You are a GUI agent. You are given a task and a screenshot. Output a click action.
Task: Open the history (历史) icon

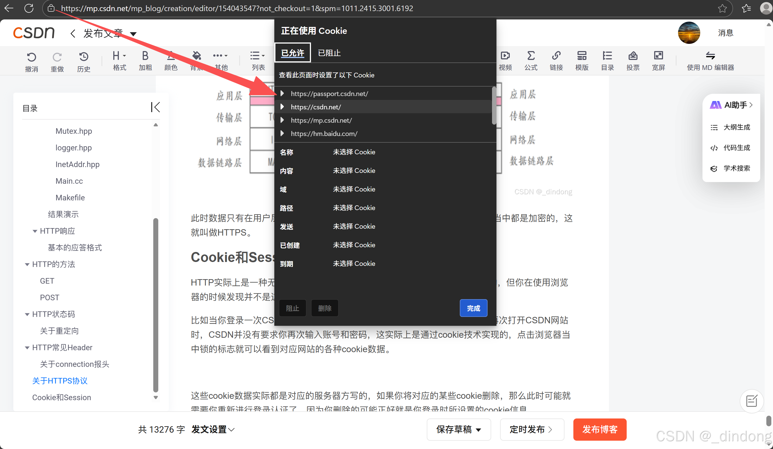(x=83, y=57)
